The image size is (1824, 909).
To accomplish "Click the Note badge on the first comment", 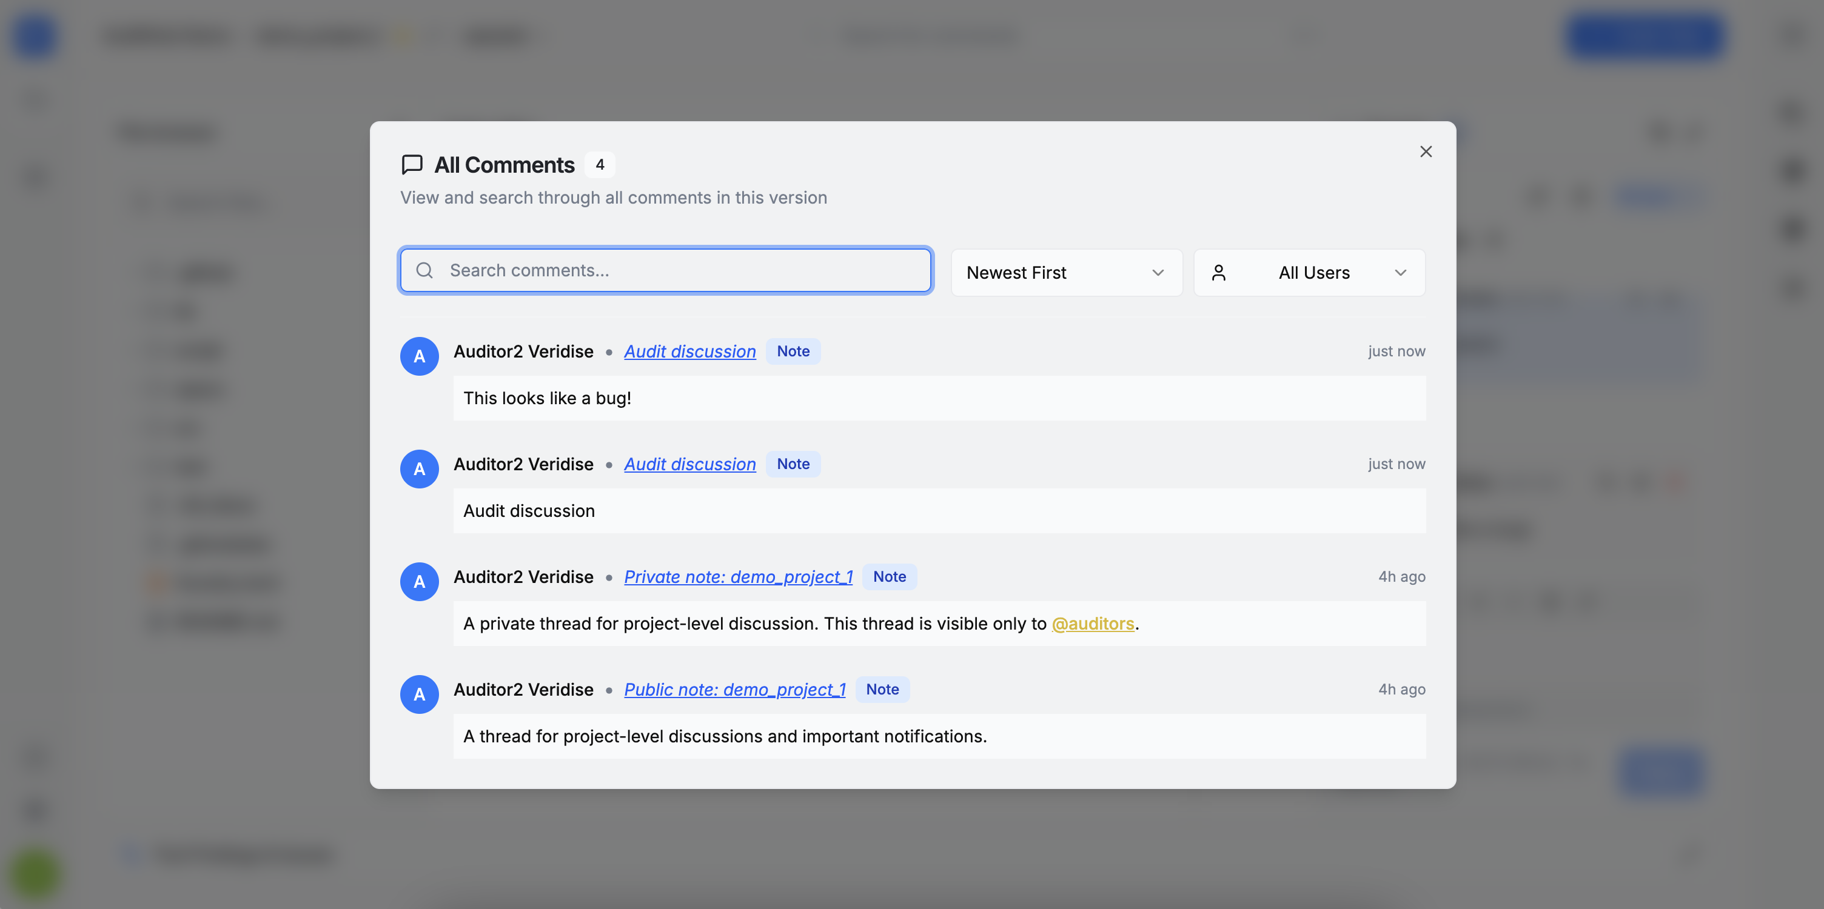I will click(x=793, y=351).
